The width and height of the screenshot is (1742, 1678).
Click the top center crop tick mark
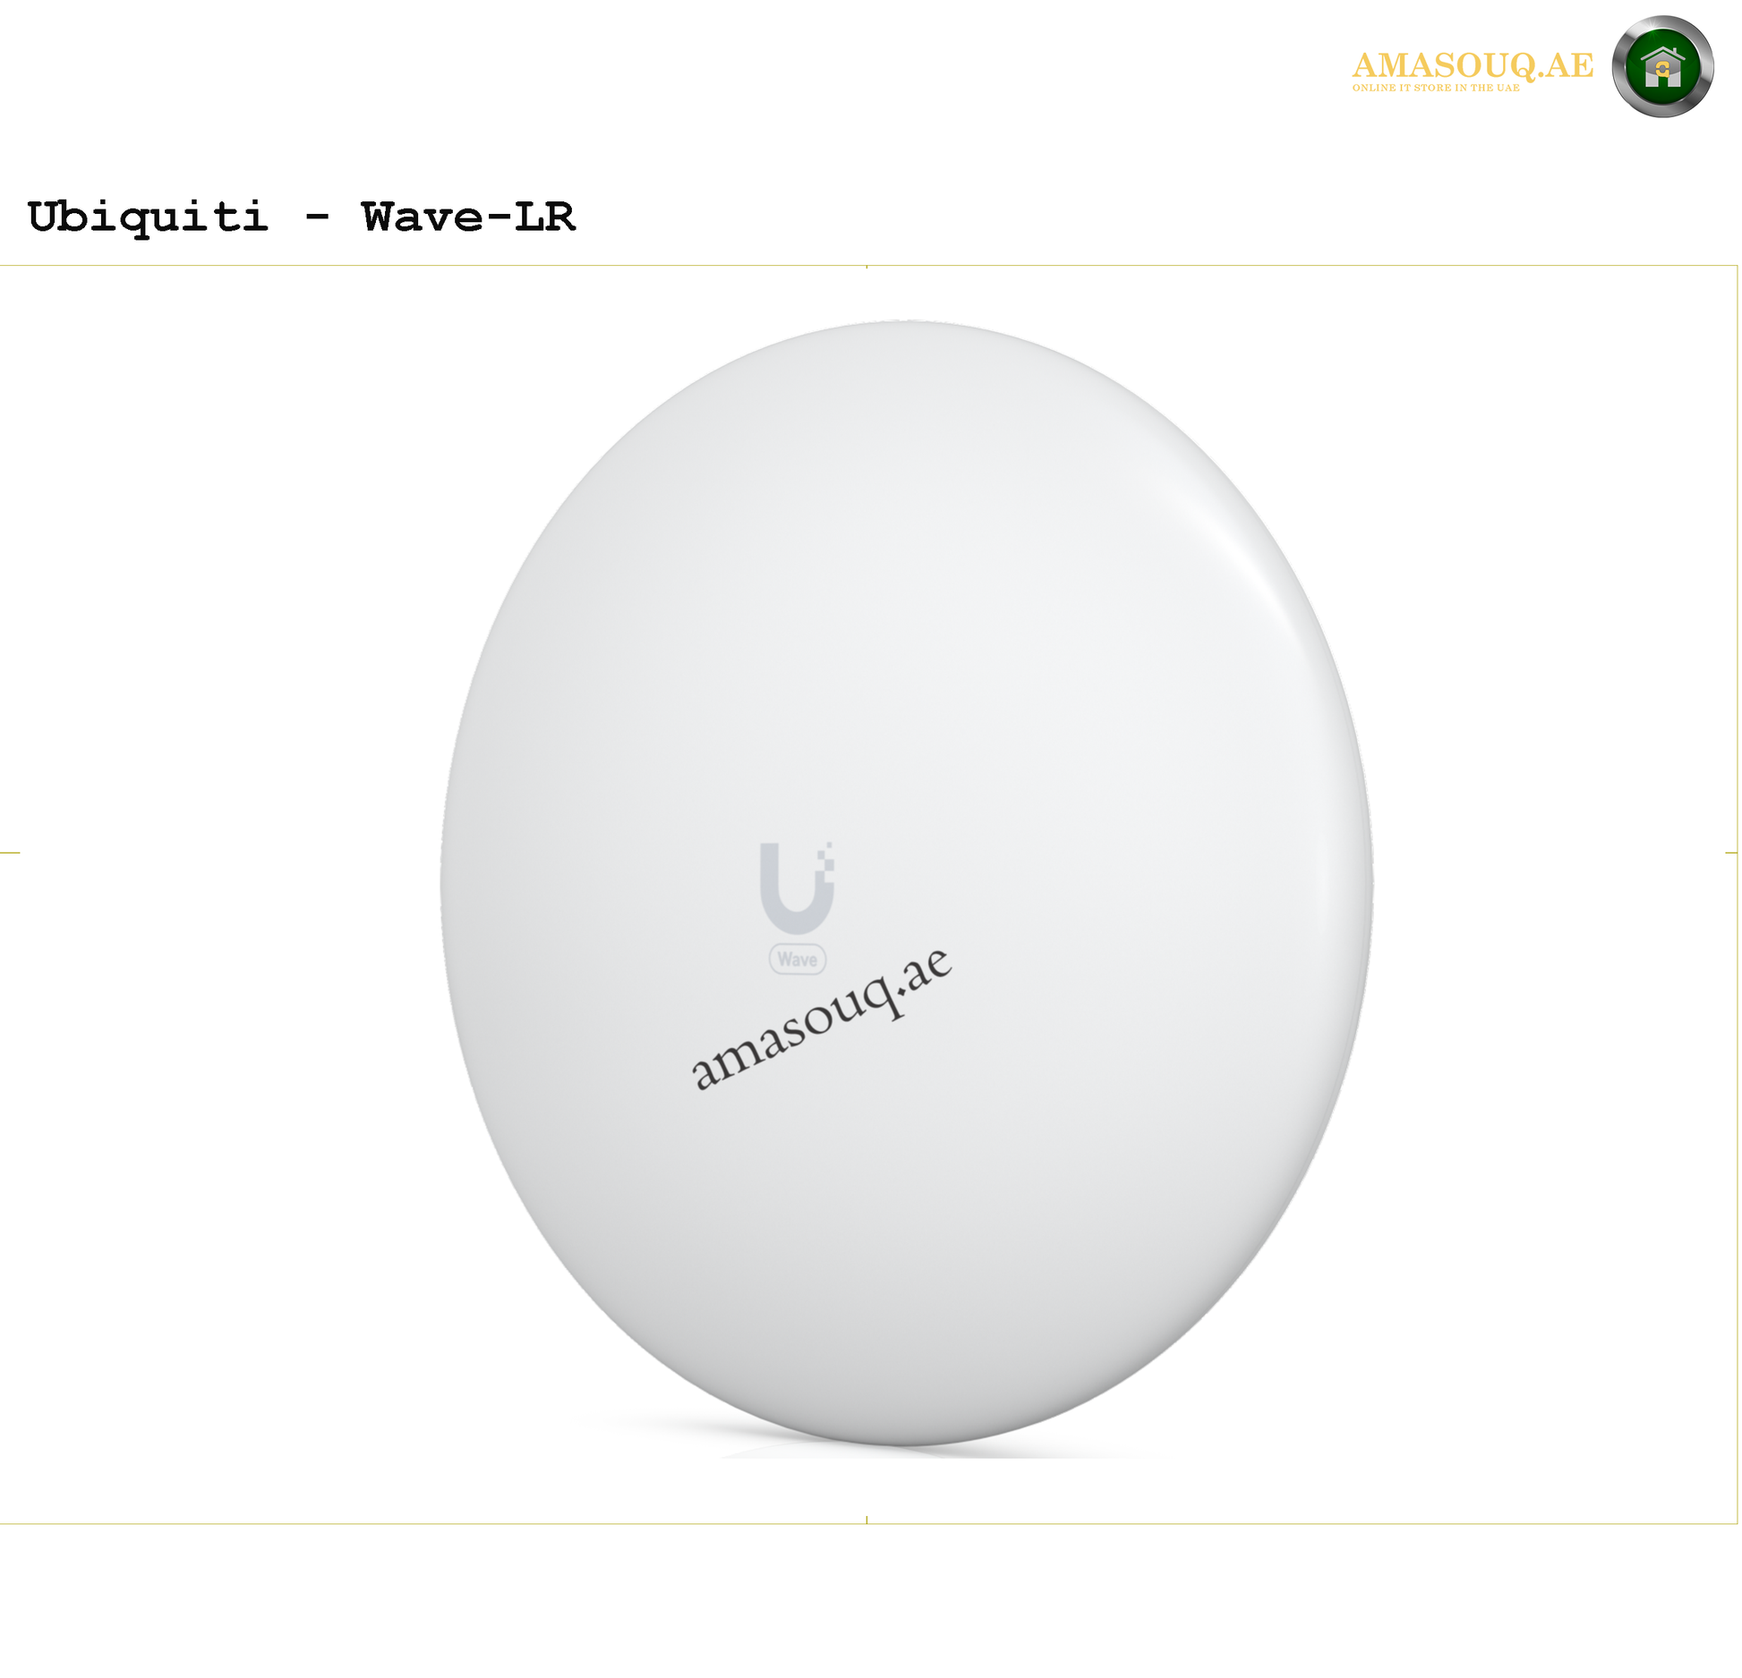[x=867, y=267]
